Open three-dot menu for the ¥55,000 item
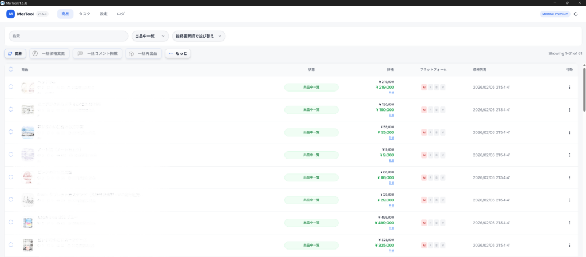Image resolution: width=586 pixels, height=257 pixels. coord(569,132)
